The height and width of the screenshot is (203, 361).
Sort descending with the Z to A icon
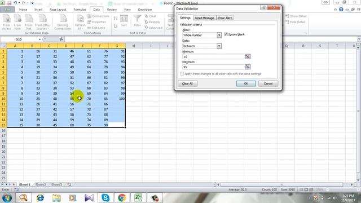(x=116, y=25)
